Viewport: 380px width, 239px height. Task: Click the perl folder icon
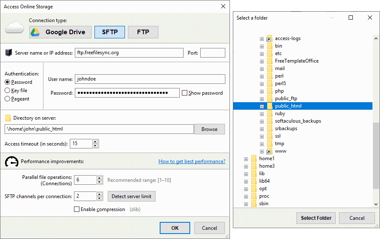pyautogui.click(x=270, y=76)
